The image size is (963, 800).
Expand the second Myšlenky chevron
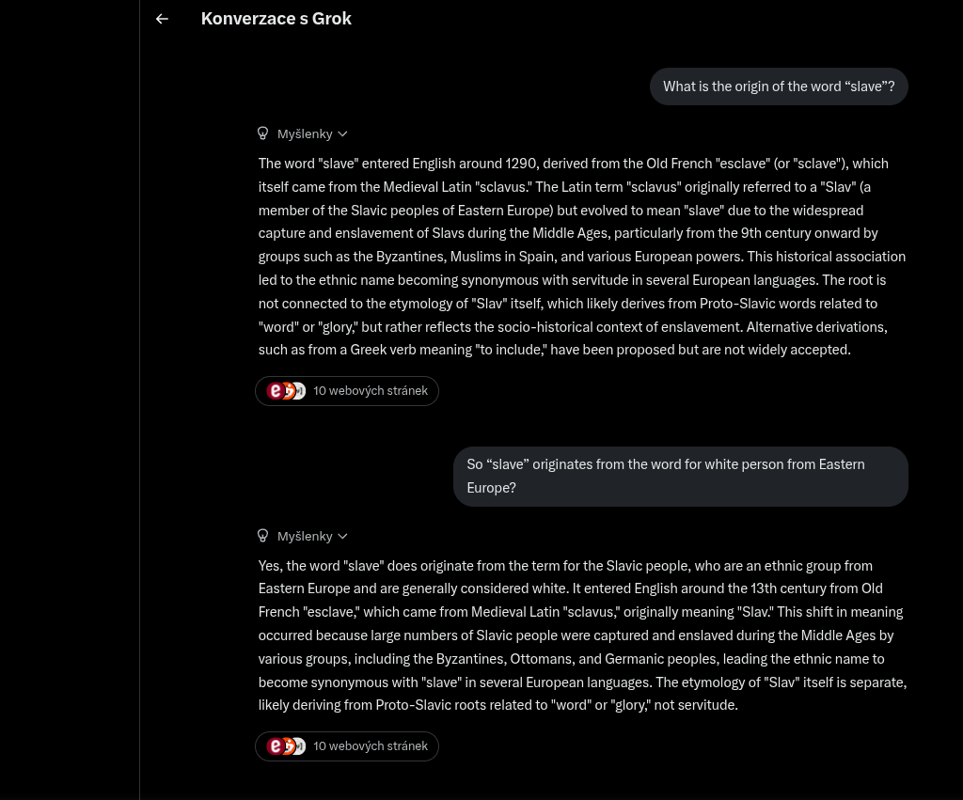click(342, 537)
